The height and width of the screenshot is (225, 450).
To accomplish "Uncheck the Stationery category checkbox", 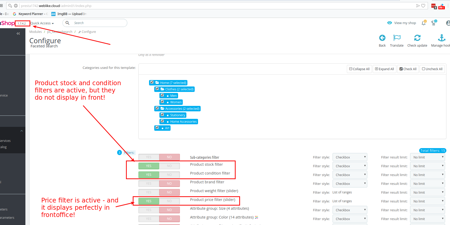I will coord(162,115).
